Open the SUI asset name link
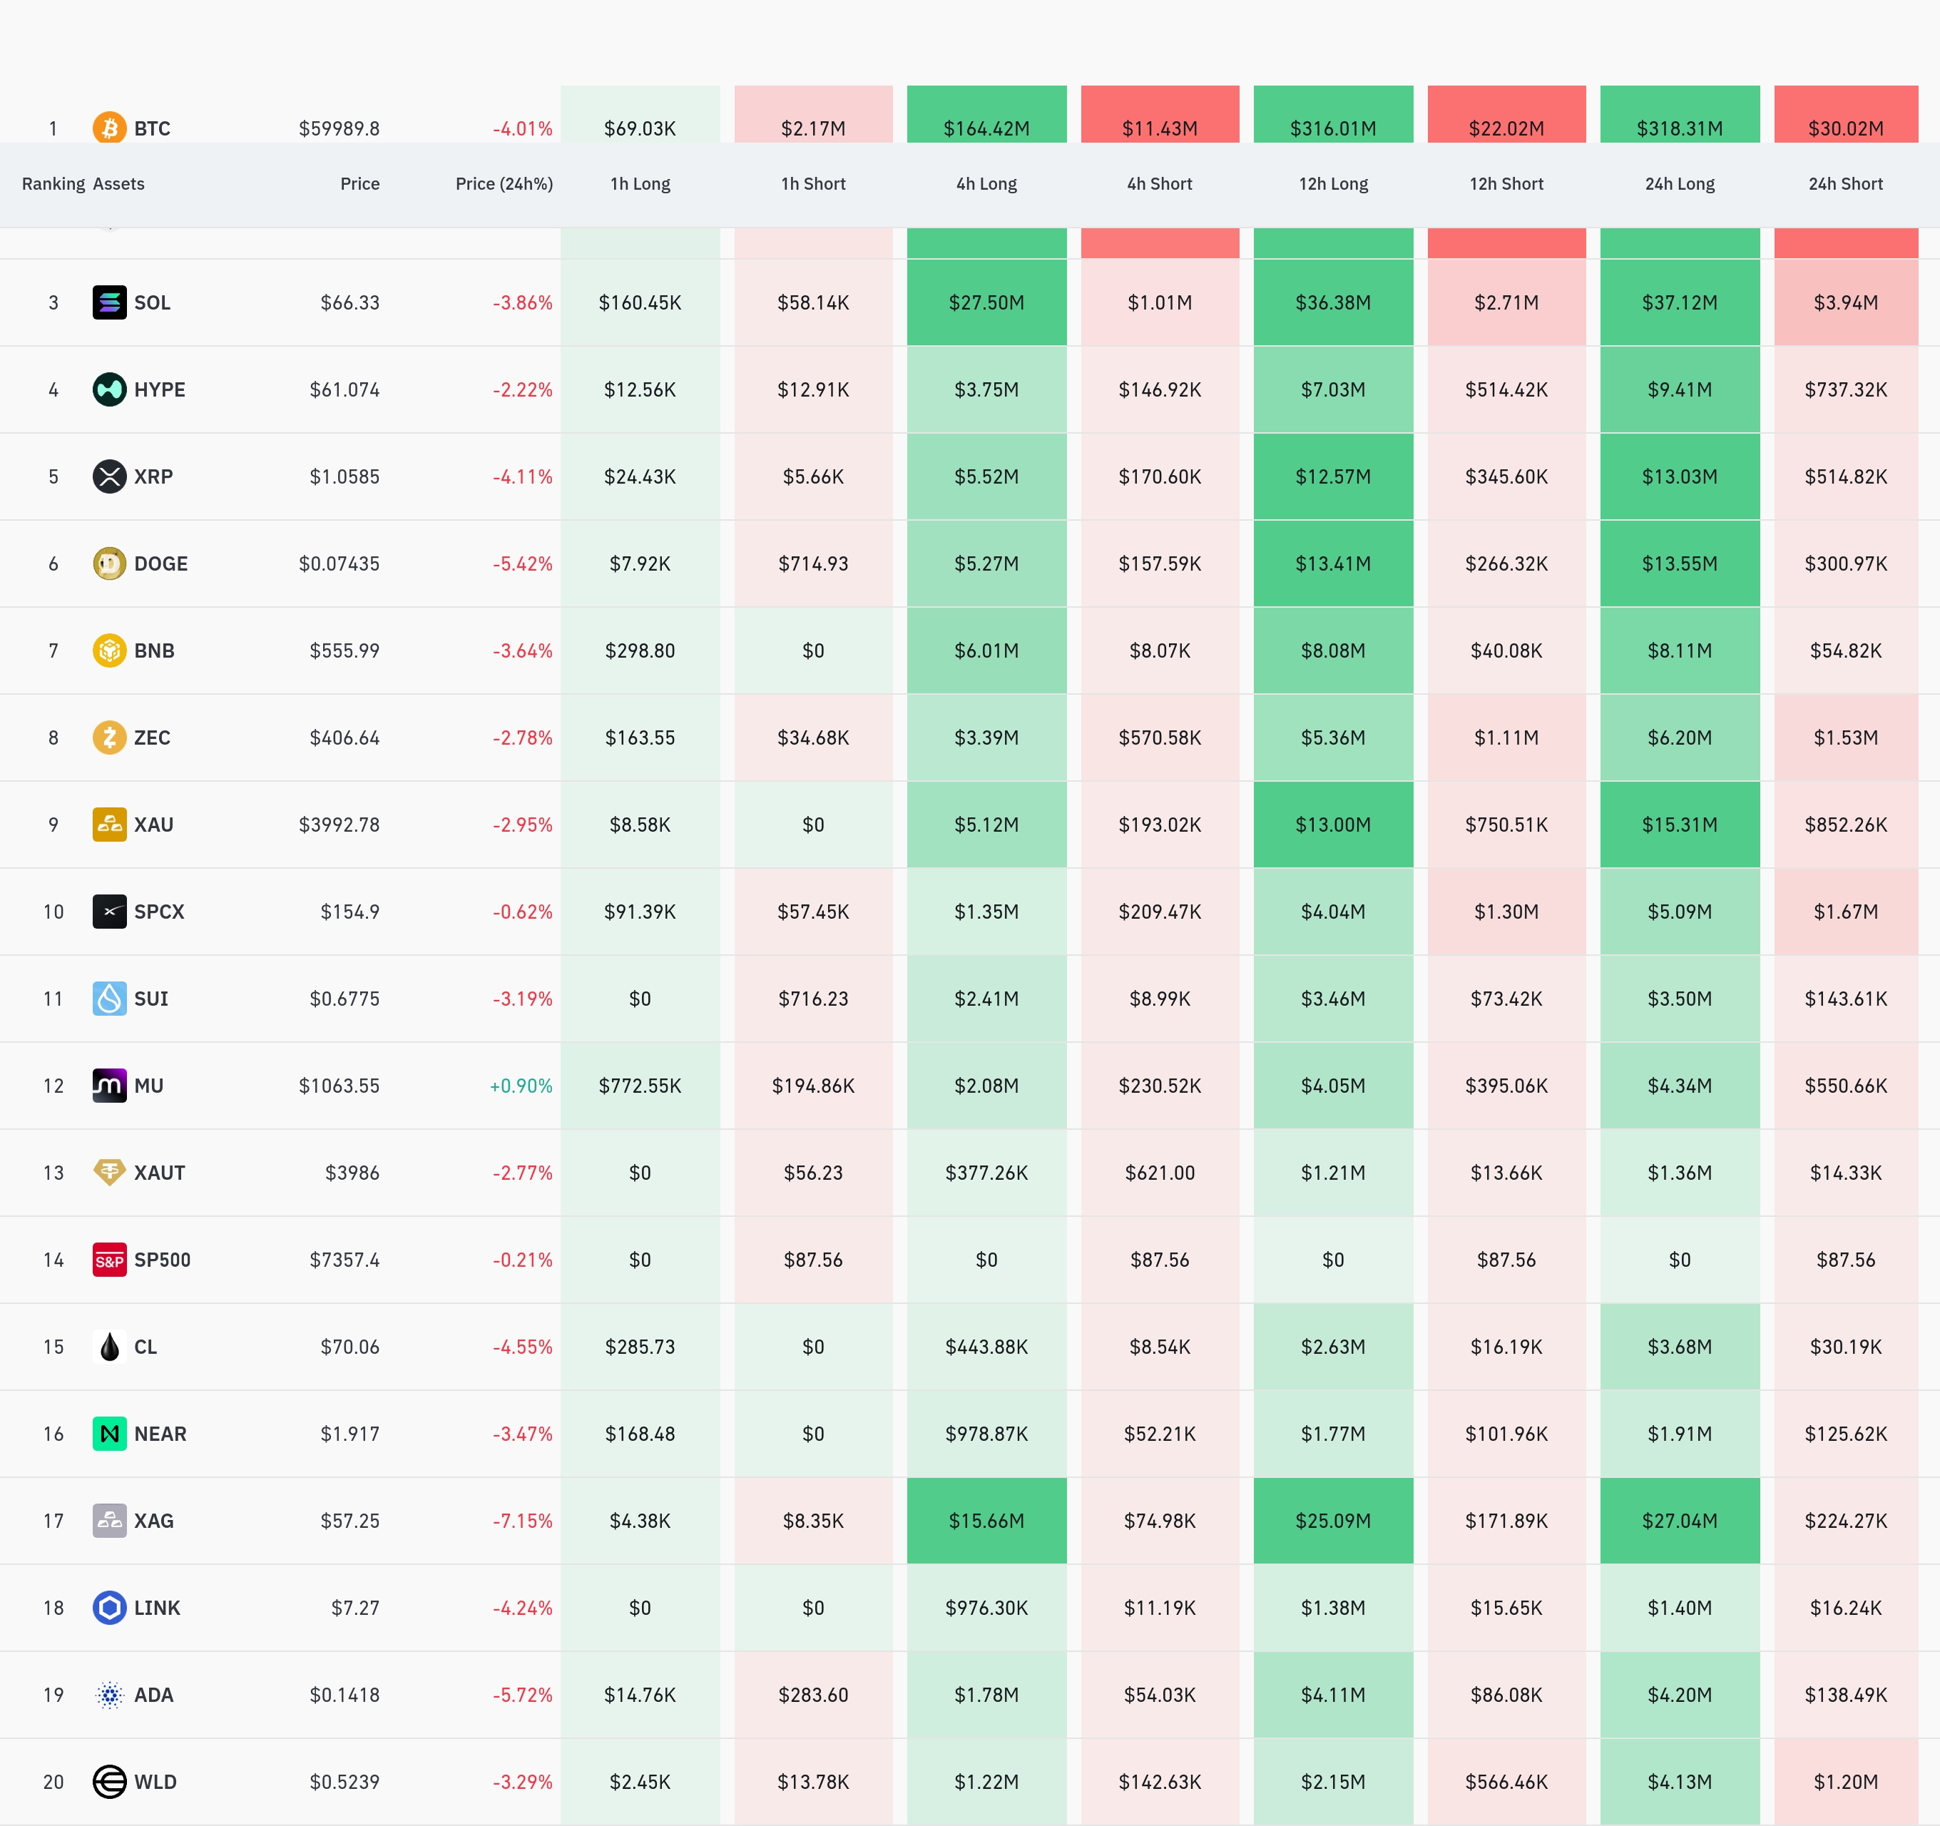This screenshot has width=1940, height=1826. [151, 999]
